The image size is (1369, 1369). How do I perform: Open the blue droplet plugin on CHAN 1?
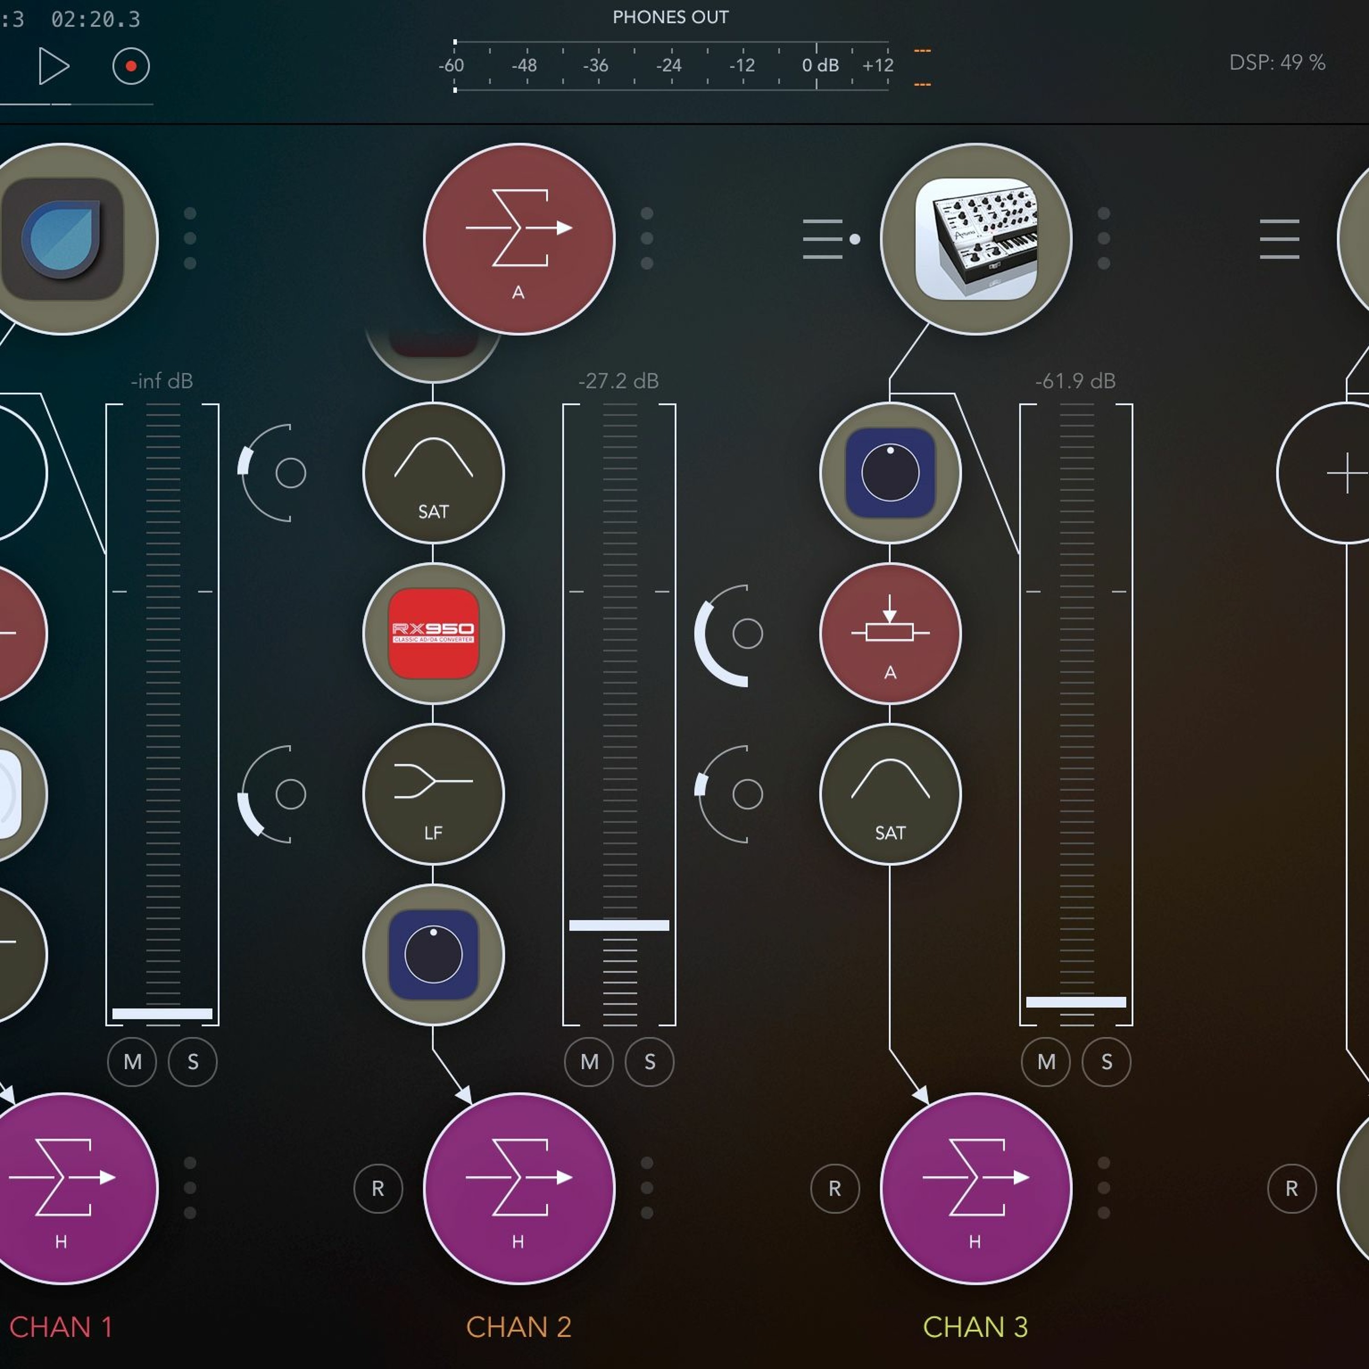[x=63, y=239]
